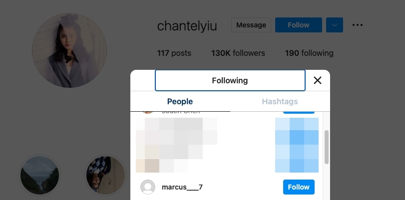
Task: Click the Following list scrollbar thumb
Action: (327, 147)
